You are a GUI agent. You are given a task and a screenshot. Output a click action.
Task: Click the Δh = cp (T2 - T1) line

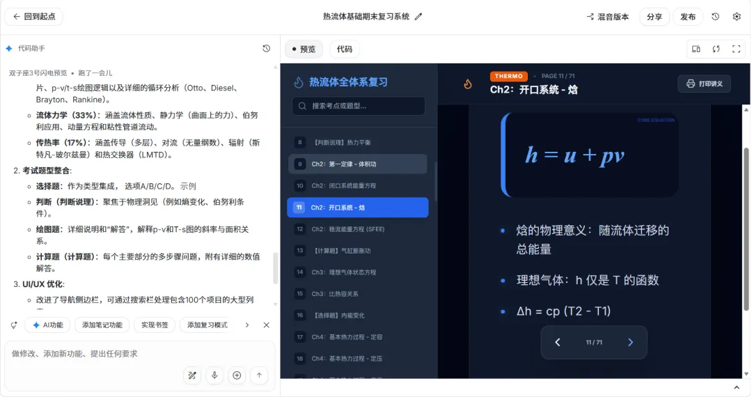(563, 311)
